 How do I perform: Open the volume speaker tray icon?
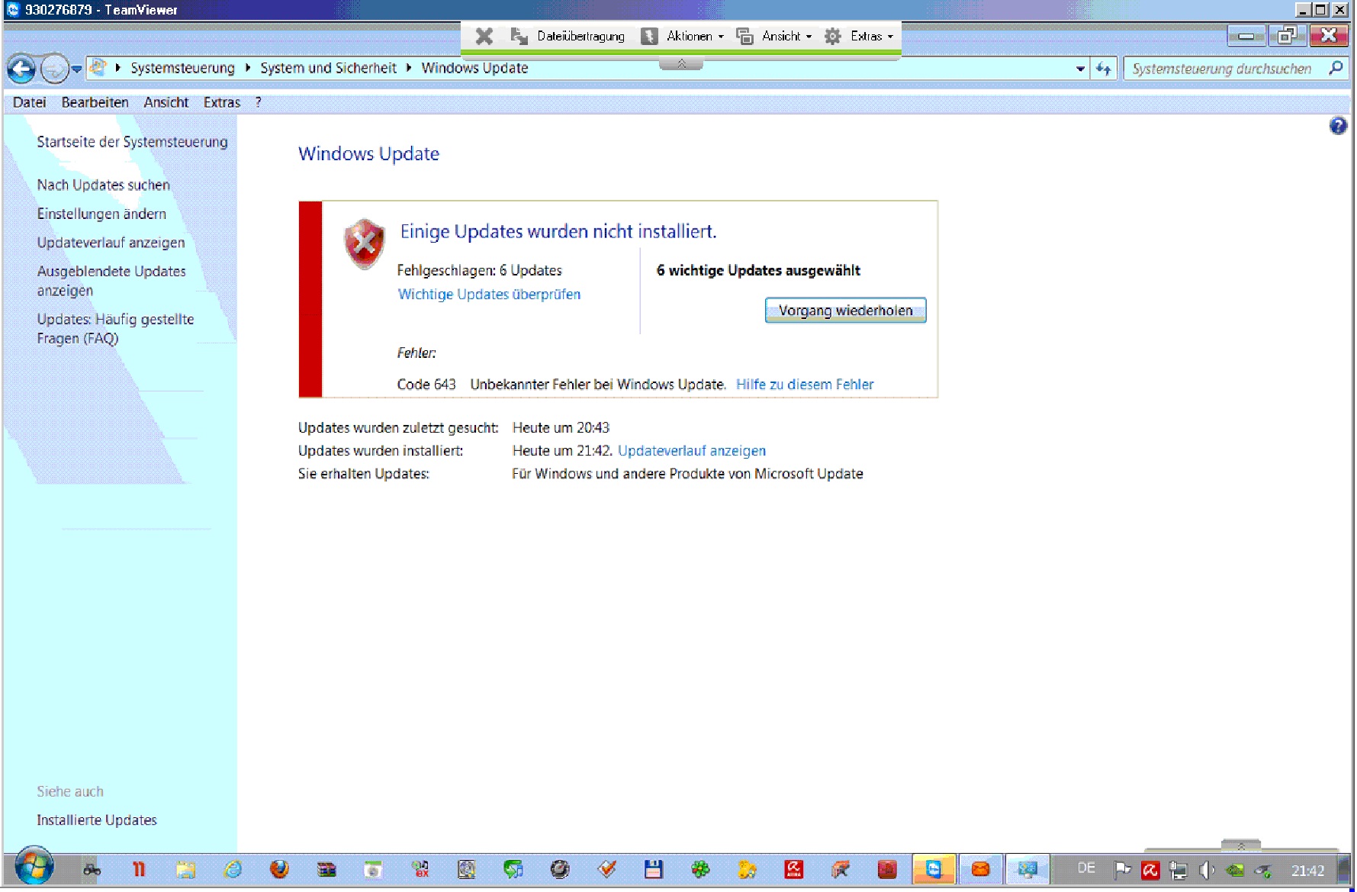tap(1206, 870)
